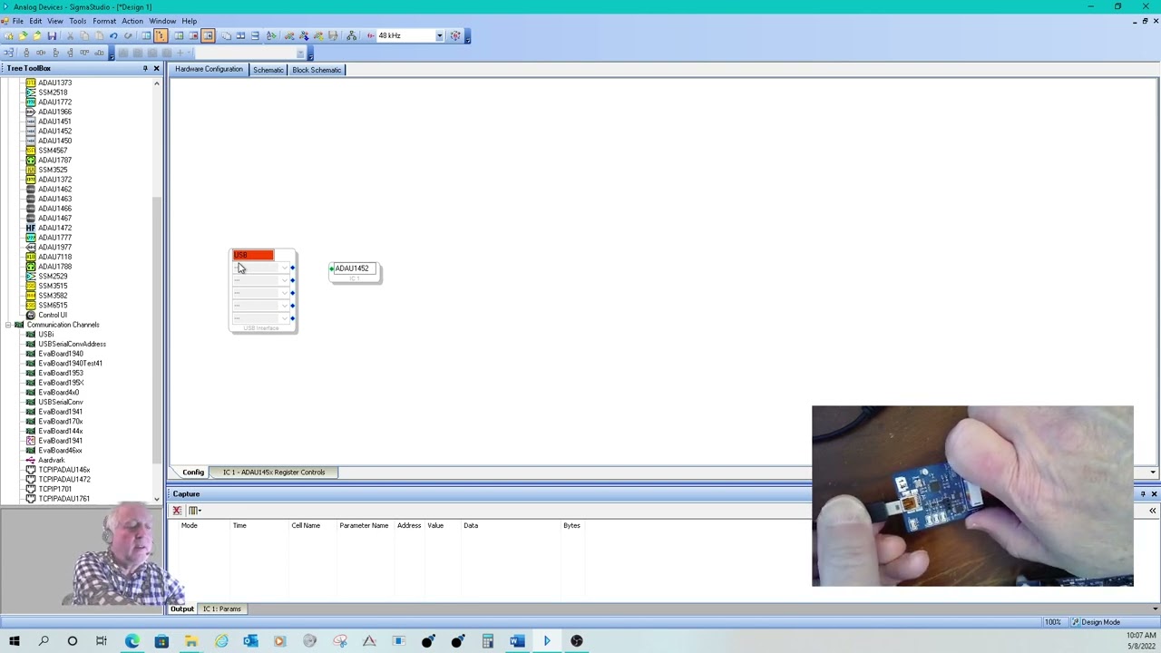Viewport: 1161px width, 653px height.
Task: Click the red USB status indicator
Action: (x=253, y=255)
